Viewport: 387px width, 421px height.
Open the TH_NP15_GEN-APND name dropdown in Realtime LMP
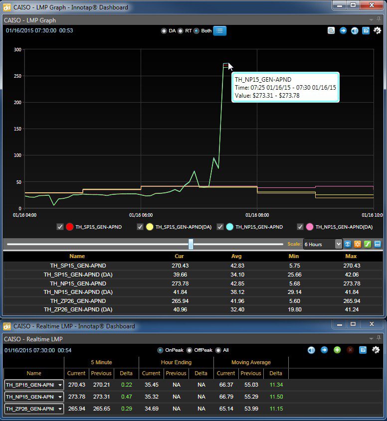(x=60, y=397)
